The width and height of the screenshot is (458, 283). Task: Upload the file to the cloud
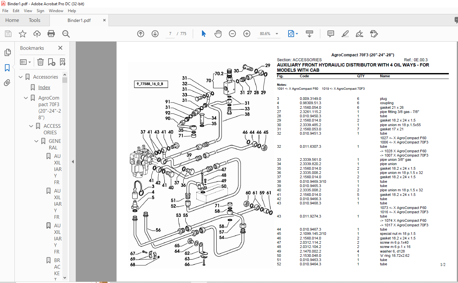click(37, 34)
